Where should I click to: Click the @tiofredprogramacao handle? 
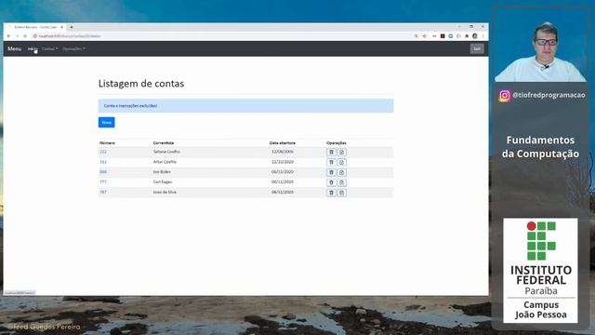tap(549, 95)
